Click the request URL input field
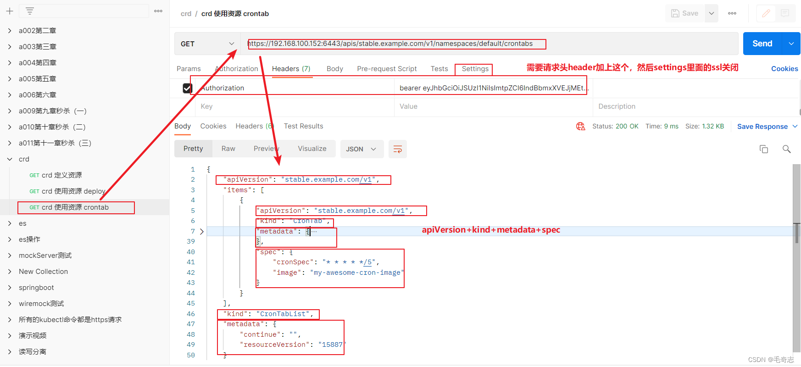Viewport: 801px width, 367px height. point(489,44)
